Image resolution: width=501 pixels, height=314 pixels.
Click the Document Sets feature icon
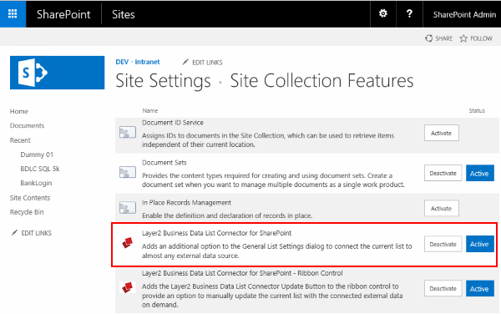128,173
